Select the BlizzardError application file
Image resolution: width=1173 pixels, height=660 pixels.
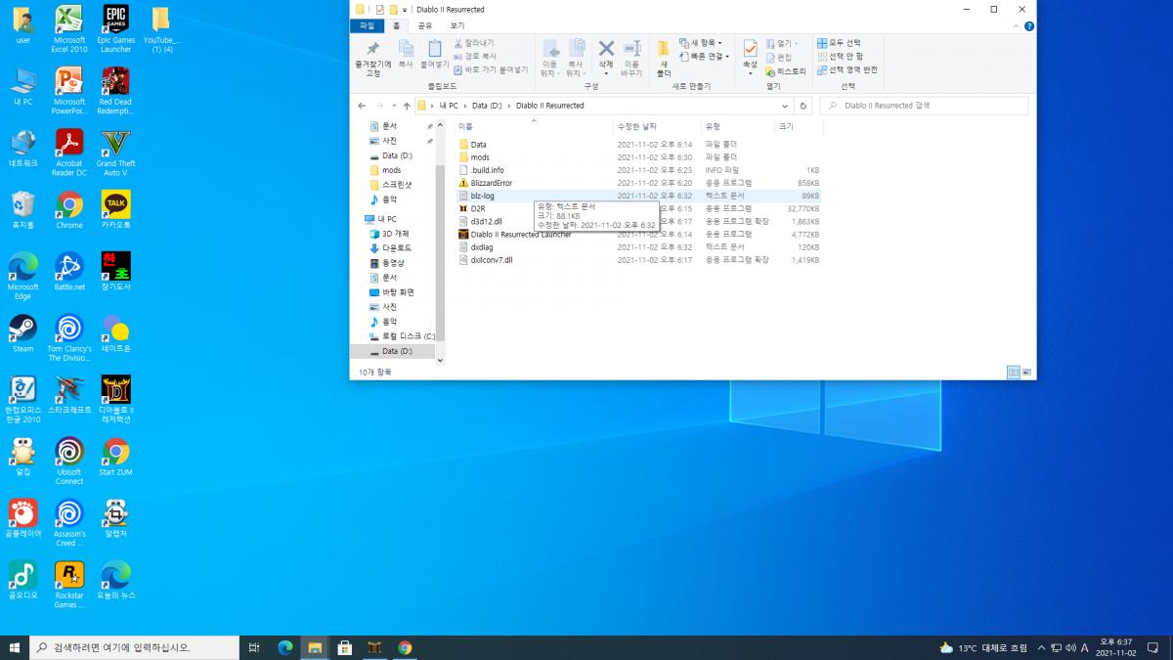491,183
